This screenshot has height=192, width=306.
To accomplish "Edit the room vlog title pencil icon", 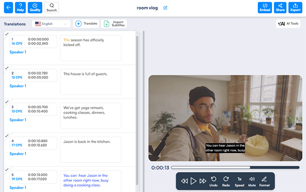I will click(x=165, y=8).
